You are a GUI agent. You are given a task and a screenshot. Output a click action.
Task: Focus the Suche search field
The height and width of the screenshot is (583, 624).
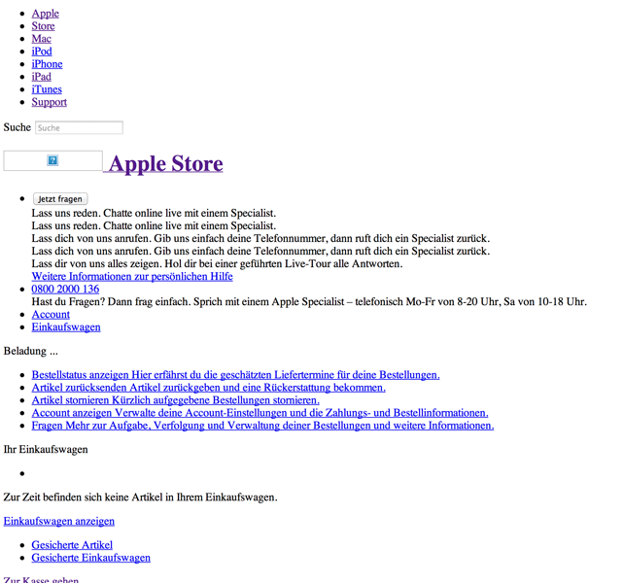[79, 127]
